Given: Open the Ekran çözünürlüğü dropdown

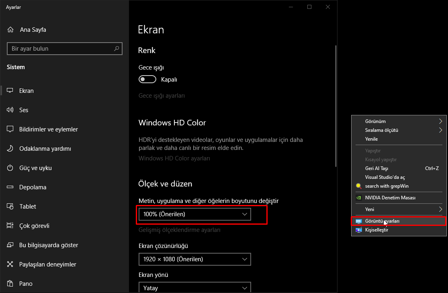Looking at the screenshot, I should coord(194,259).
